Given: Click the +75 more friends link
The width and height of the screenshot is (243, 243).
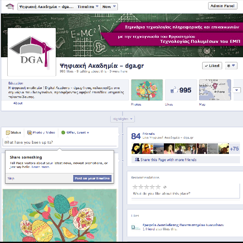Looking at the screenshot, I should tap(234, 149).
